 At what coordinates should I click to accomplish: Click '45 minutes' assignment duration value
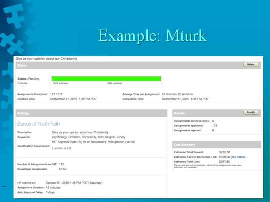[53, 187]
